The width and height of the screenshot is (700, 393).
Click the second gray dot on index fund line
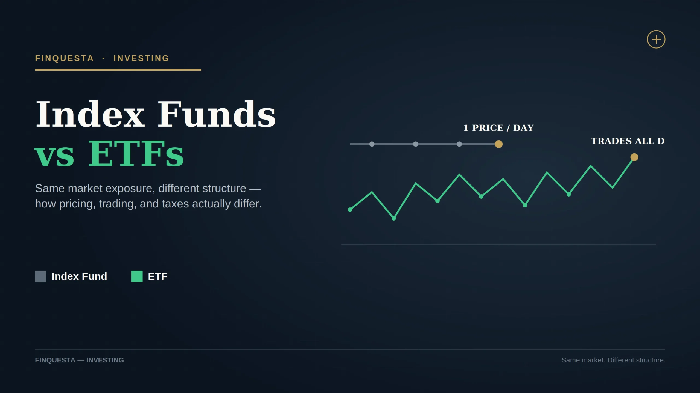coord(416,144)
